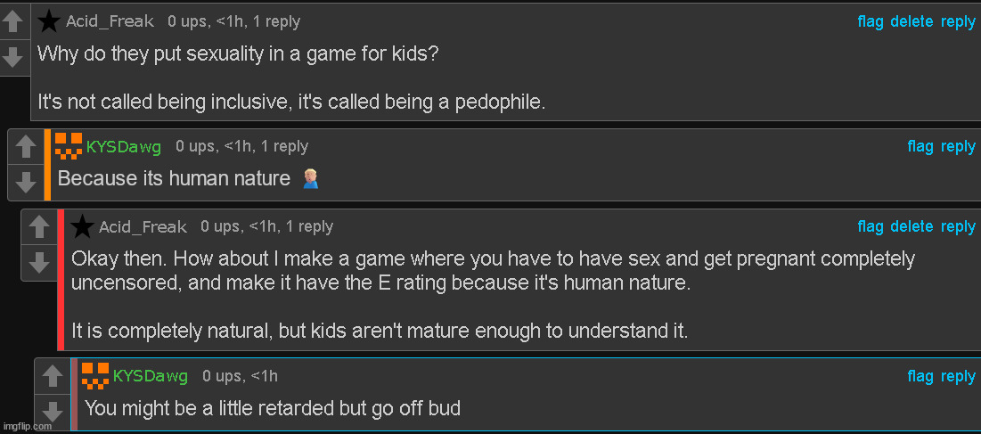Image resolution: width=981 pixels, height=434 pixels.
Task: Reply to the top Acid_Freak comment
Action: [x=958, y=21]
